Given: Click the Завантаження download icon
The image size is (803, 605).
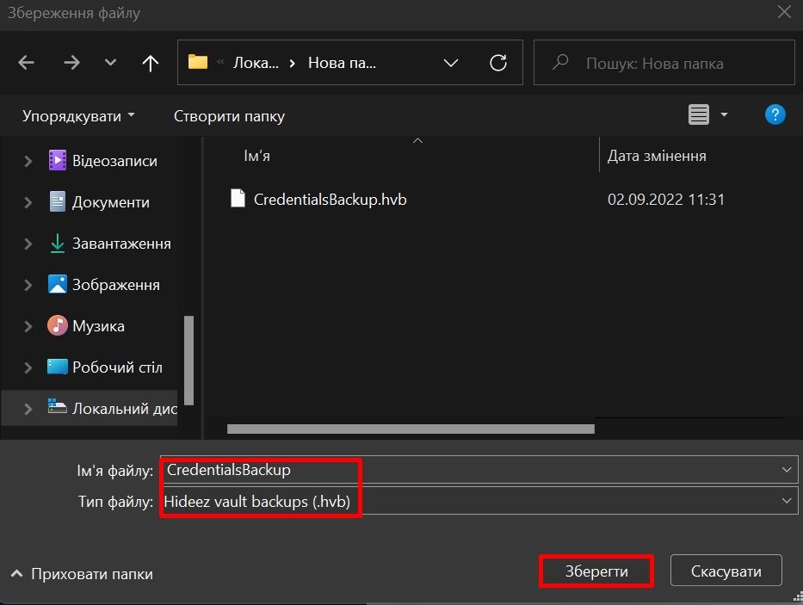Looking at the screenshot, I should [58, 244].
